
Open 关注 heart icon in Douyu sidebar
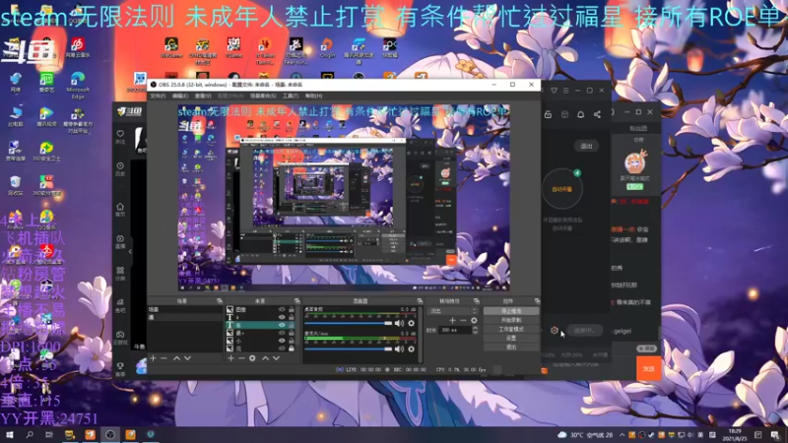pyautogui.click(x=120, y=137)
